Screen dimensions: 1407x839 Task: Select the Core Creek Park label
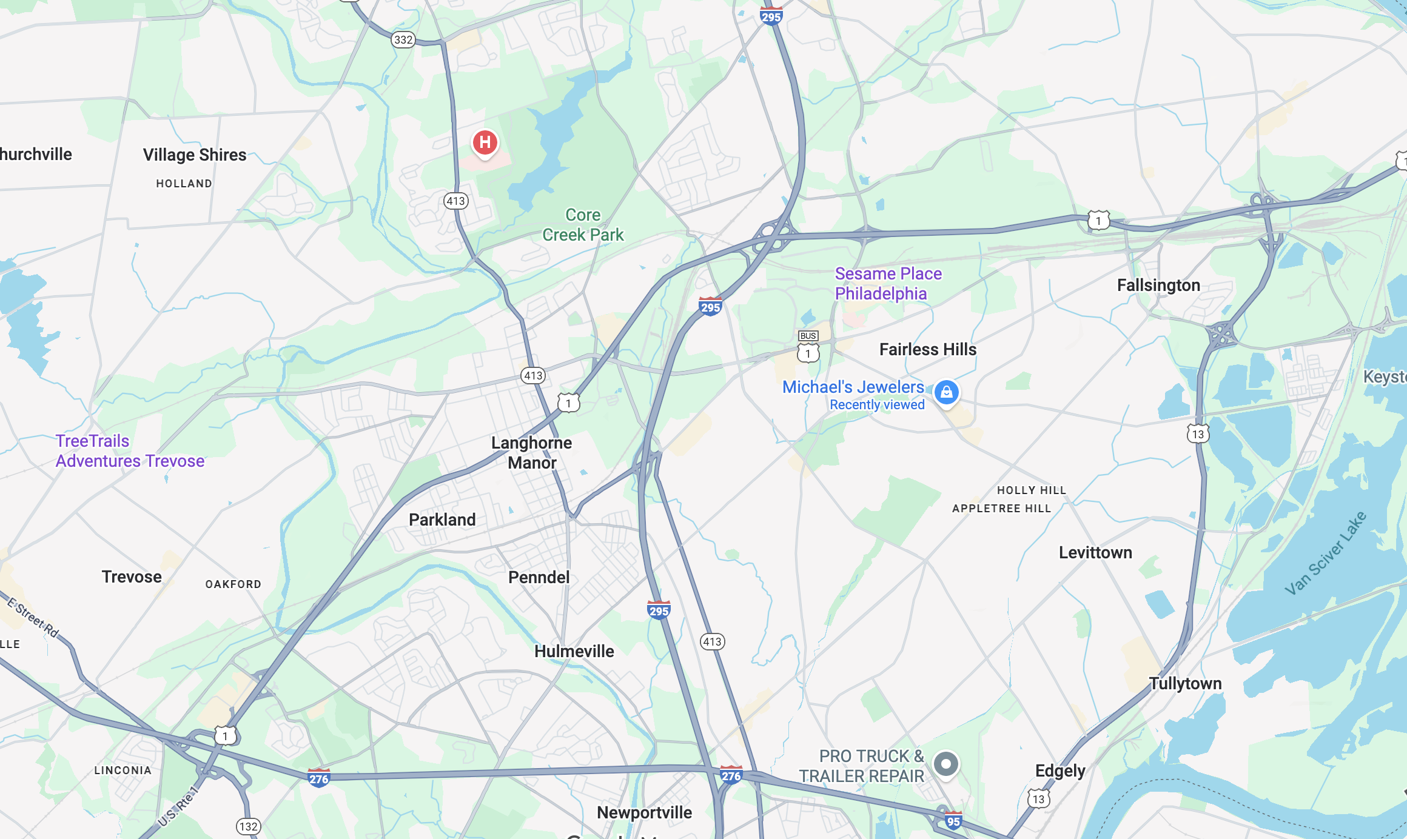(583, 225)
